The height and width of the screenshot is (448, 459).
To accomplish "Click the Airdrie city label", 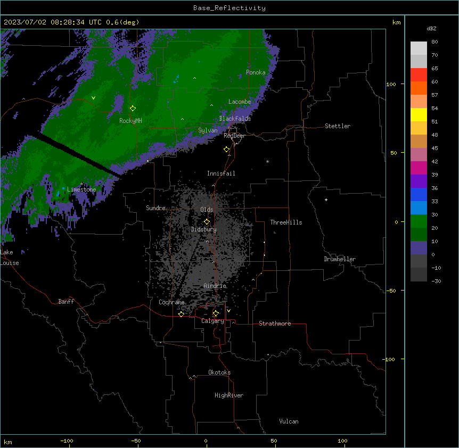I will tap(215, 286).
